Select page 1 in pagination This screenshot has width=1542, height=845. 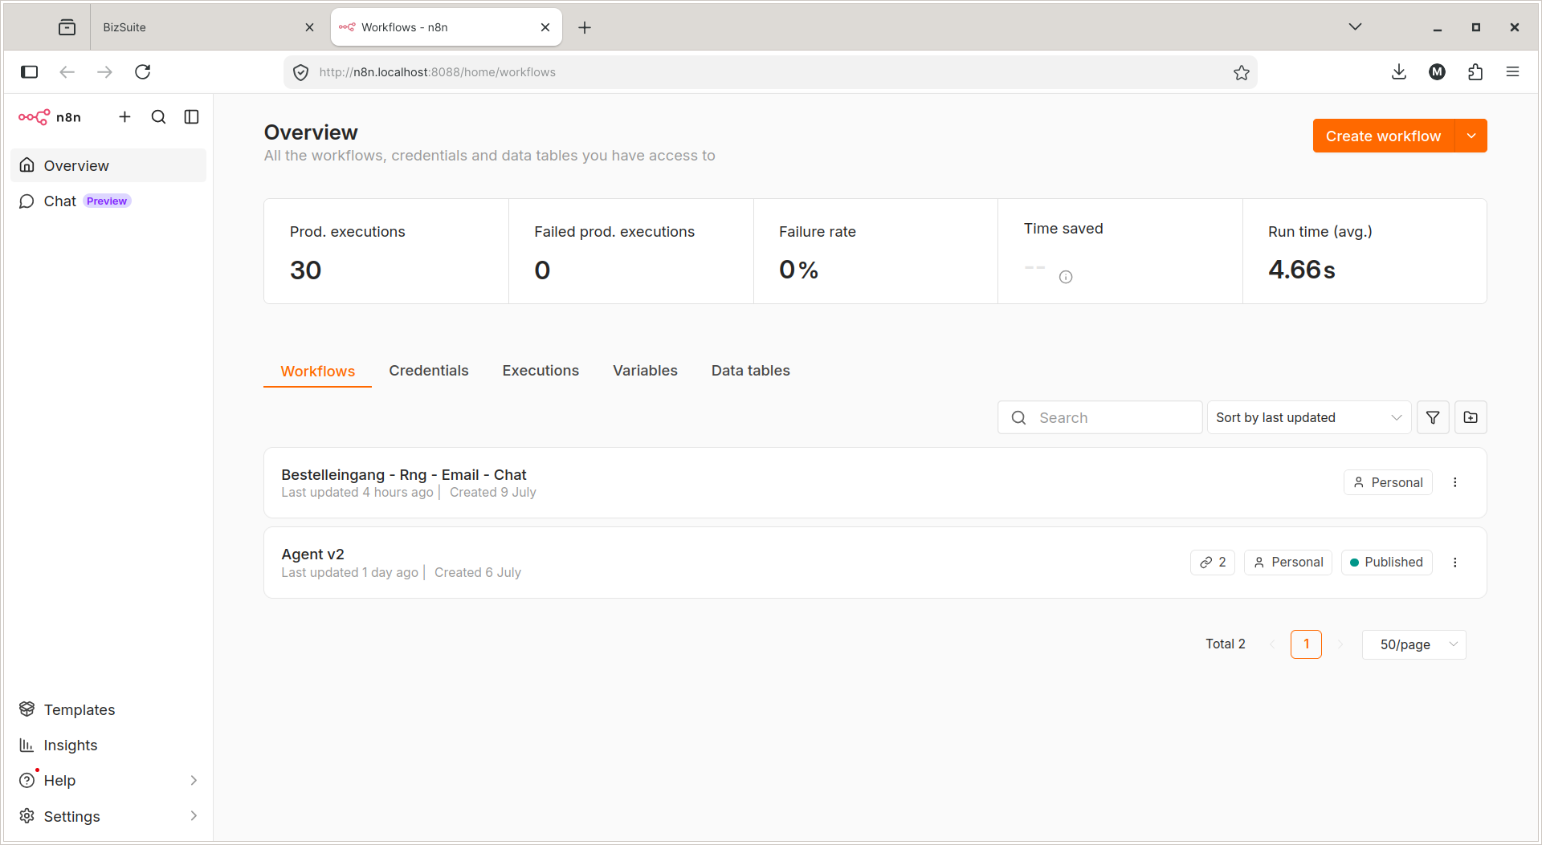(x=1306, y=644)
